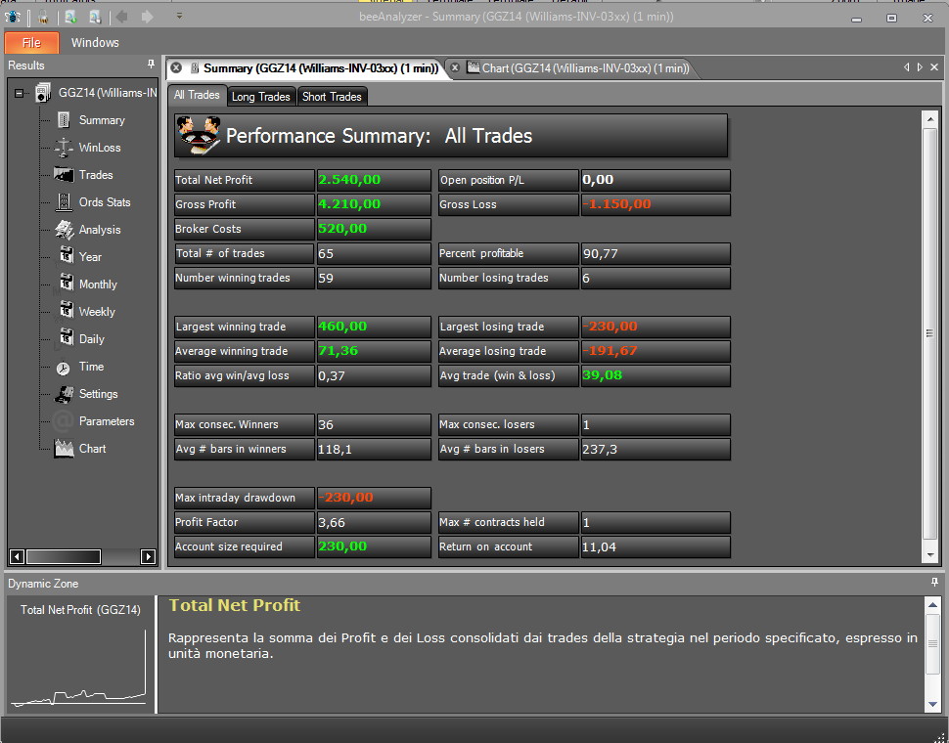
Task: Show next document tab with right arrow
Action: 920,67
